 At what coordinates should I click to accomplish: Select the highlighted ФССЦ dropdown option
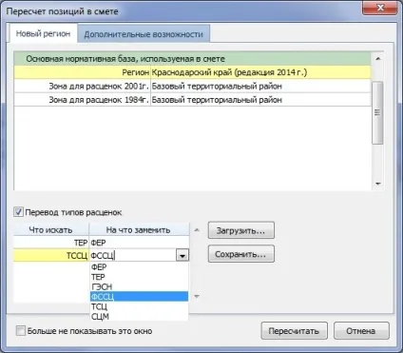tap(139, 297)
